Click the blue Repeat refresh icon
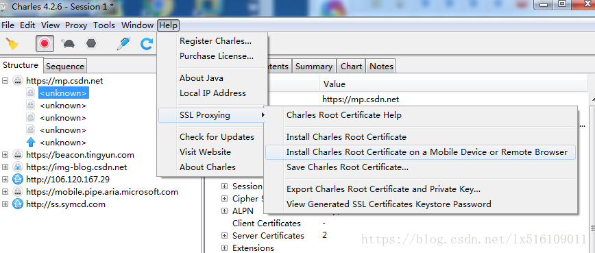Screen dimensions: 595x253 (147, 44)
